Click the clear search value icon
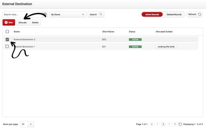Image resolution: width=206 pixels, height=130 pixels. point(45,14)
